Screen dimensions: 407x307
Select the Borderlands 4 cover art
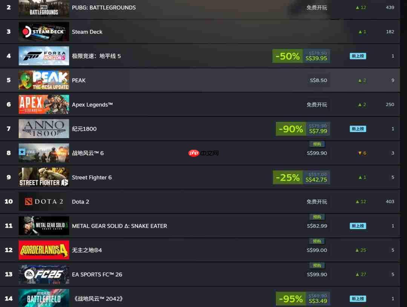(x=44, y=250)
